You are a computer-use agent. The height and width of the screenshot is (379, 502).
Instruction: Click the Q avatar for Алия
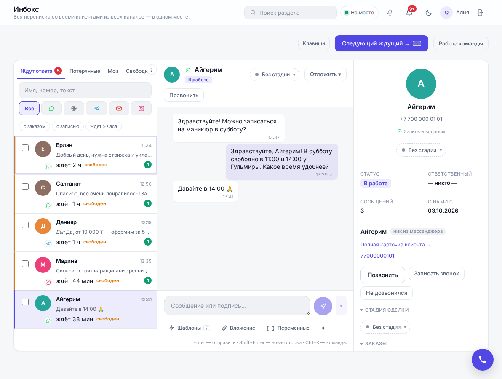[446, 13]
